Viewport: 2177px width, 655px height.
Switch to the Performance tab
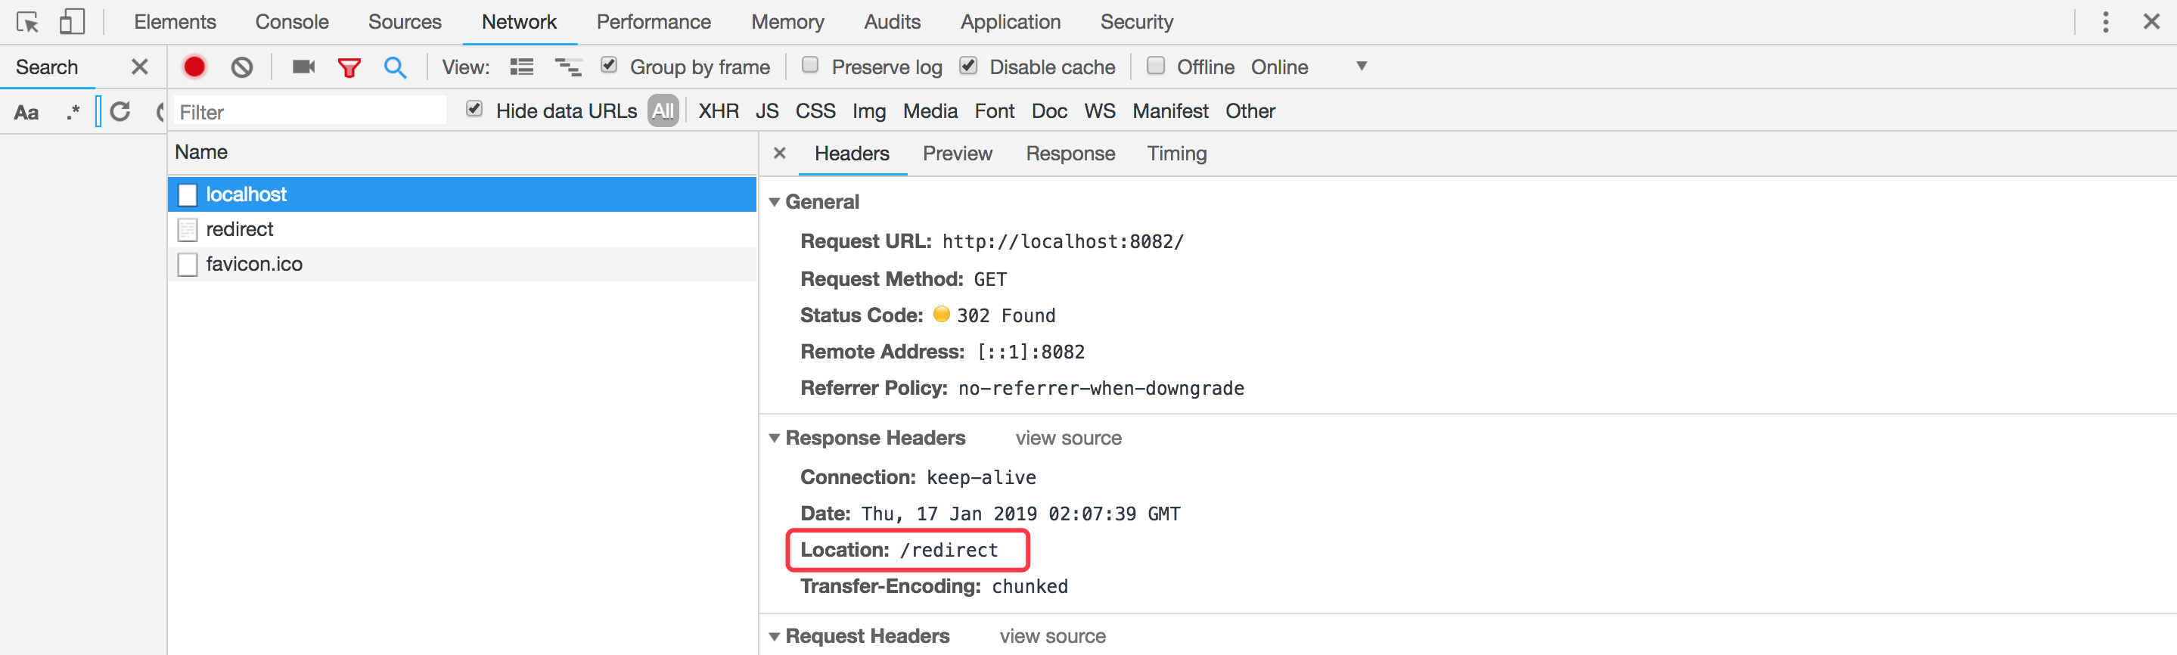tap(654, 22)
